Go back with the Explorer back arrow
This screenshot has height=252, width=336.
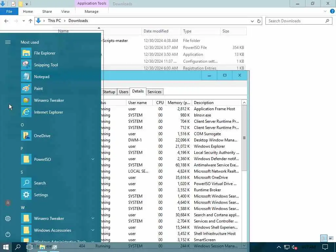click(x=7, y=21)
